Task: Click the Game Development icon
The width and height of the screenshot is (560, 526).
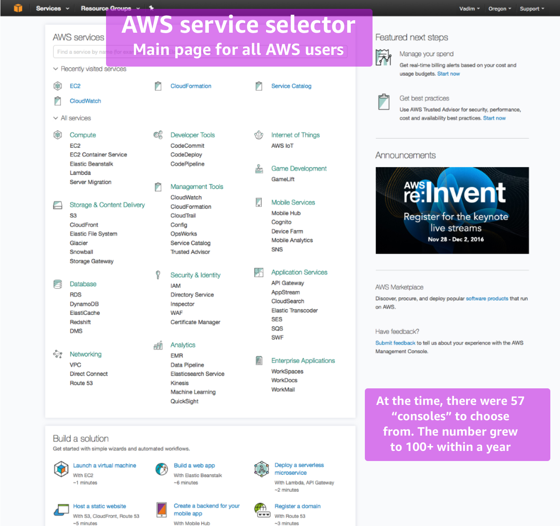Action: pyautogui.click(x=259, y=169)
